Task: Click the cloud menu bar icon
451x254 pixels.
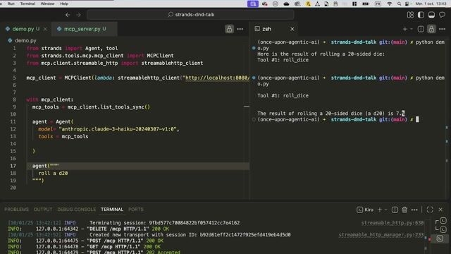Action: click(x=286, y=4)
